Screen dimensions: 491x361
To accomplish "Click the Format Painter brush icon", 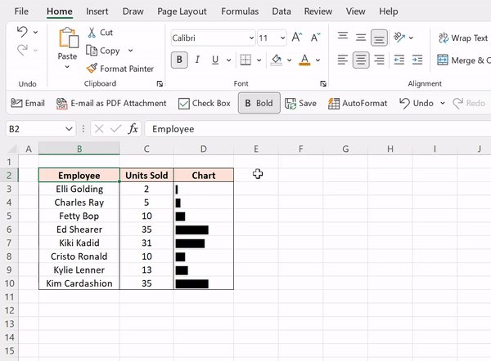I will click(92, 68).
